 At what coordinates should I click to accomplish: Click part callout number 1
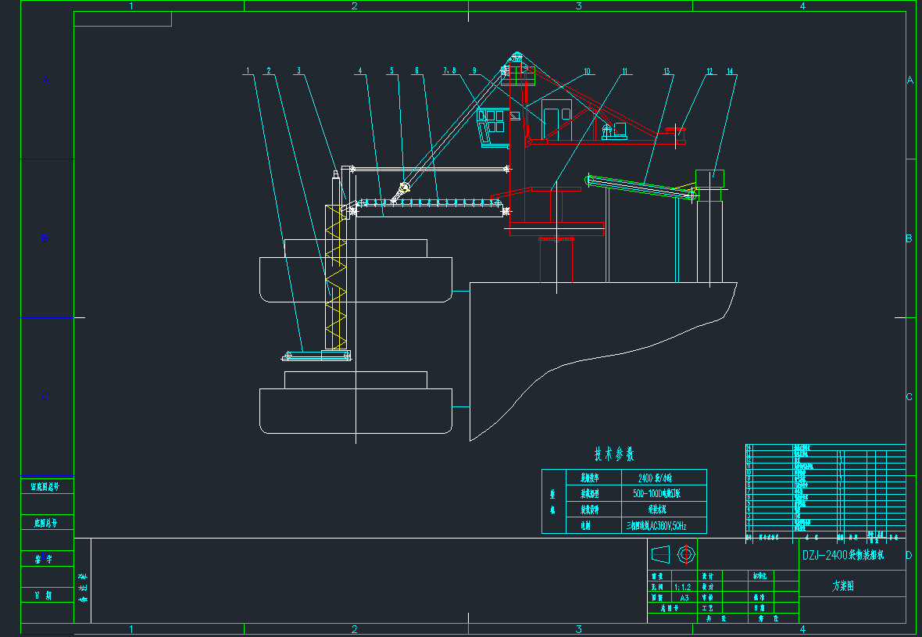(248, 71)
